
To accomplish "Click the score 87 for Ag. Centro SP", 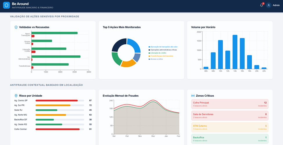I will (91, 100).
